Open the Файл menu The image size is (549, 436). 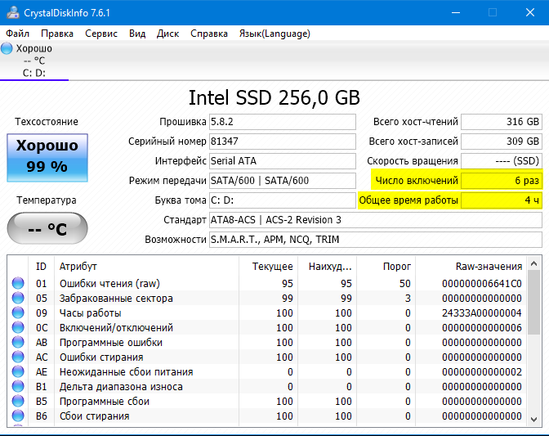click(17, 34)
